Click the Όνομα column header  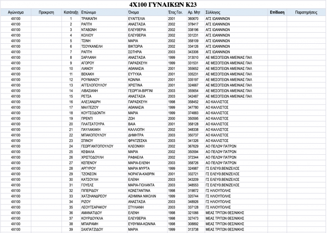coord(147,12)
